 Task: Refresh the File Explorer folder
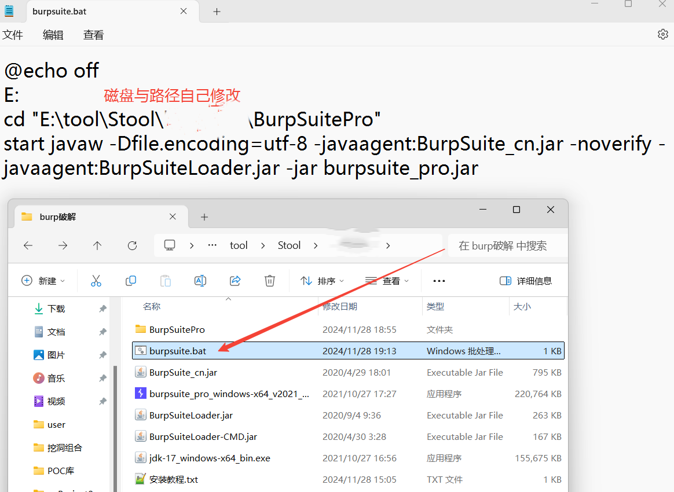(x=133, y=245)
